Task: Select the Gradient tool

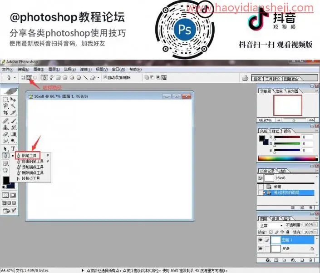Action: point(13,134)
